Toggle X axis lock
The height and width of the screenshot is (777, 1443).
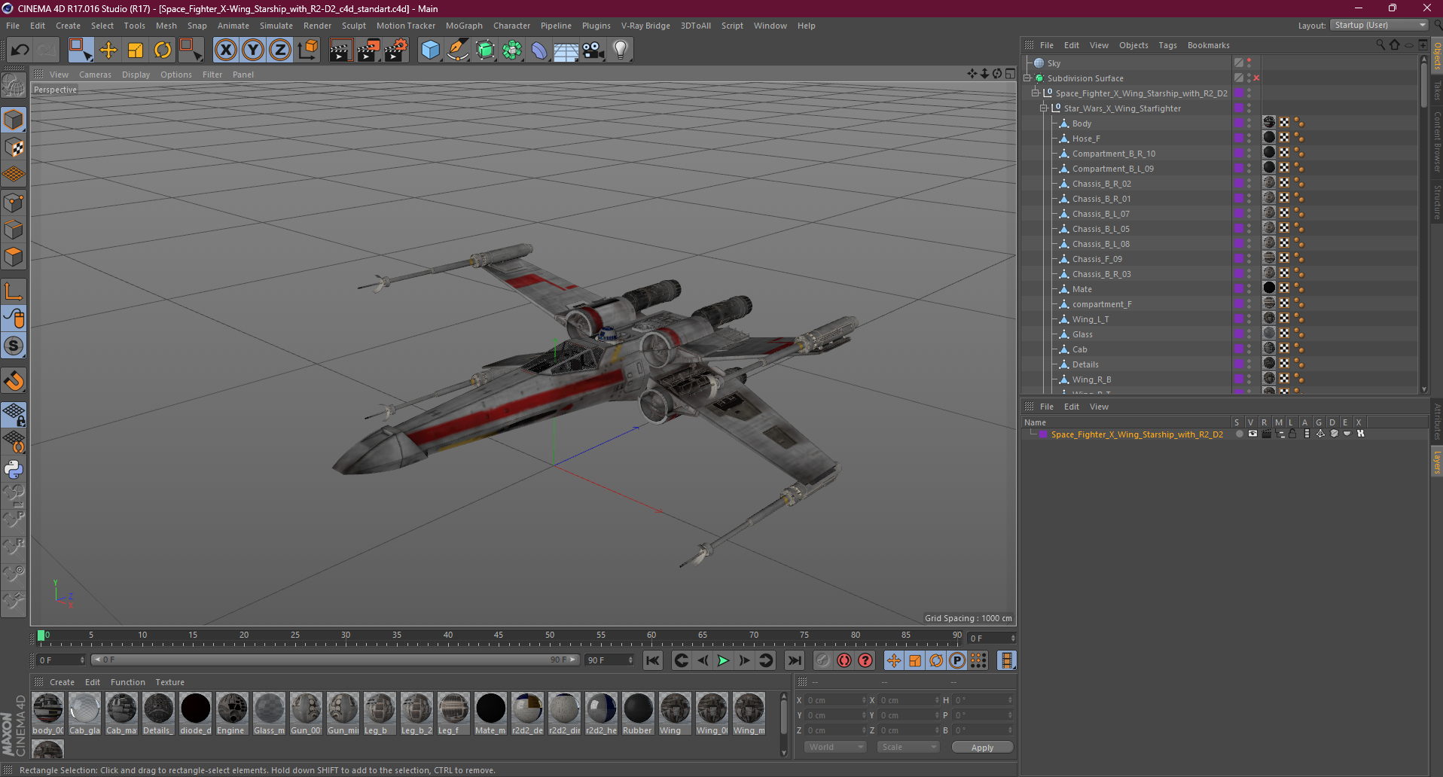[225, 50]
